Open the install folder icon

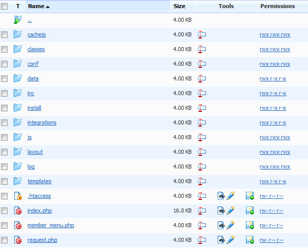pos(18,108)
